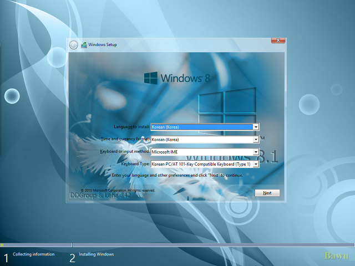The height and width of the screenshot is (266, 355).
Task: Click the Keyboard or input method label
Action: 125,151
